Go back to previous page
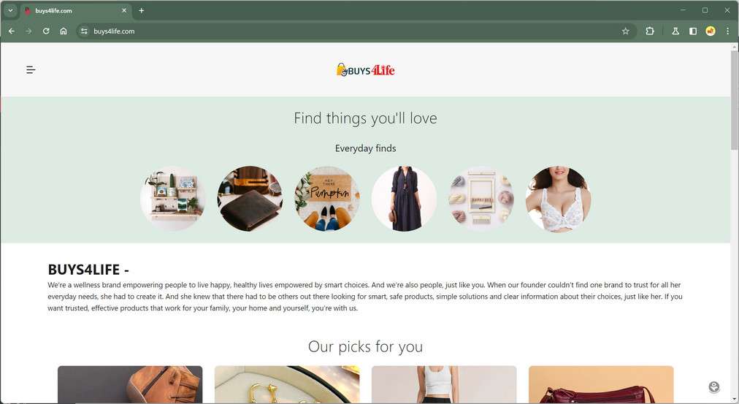This screenshot has height=404, width=739. point(12,31)
